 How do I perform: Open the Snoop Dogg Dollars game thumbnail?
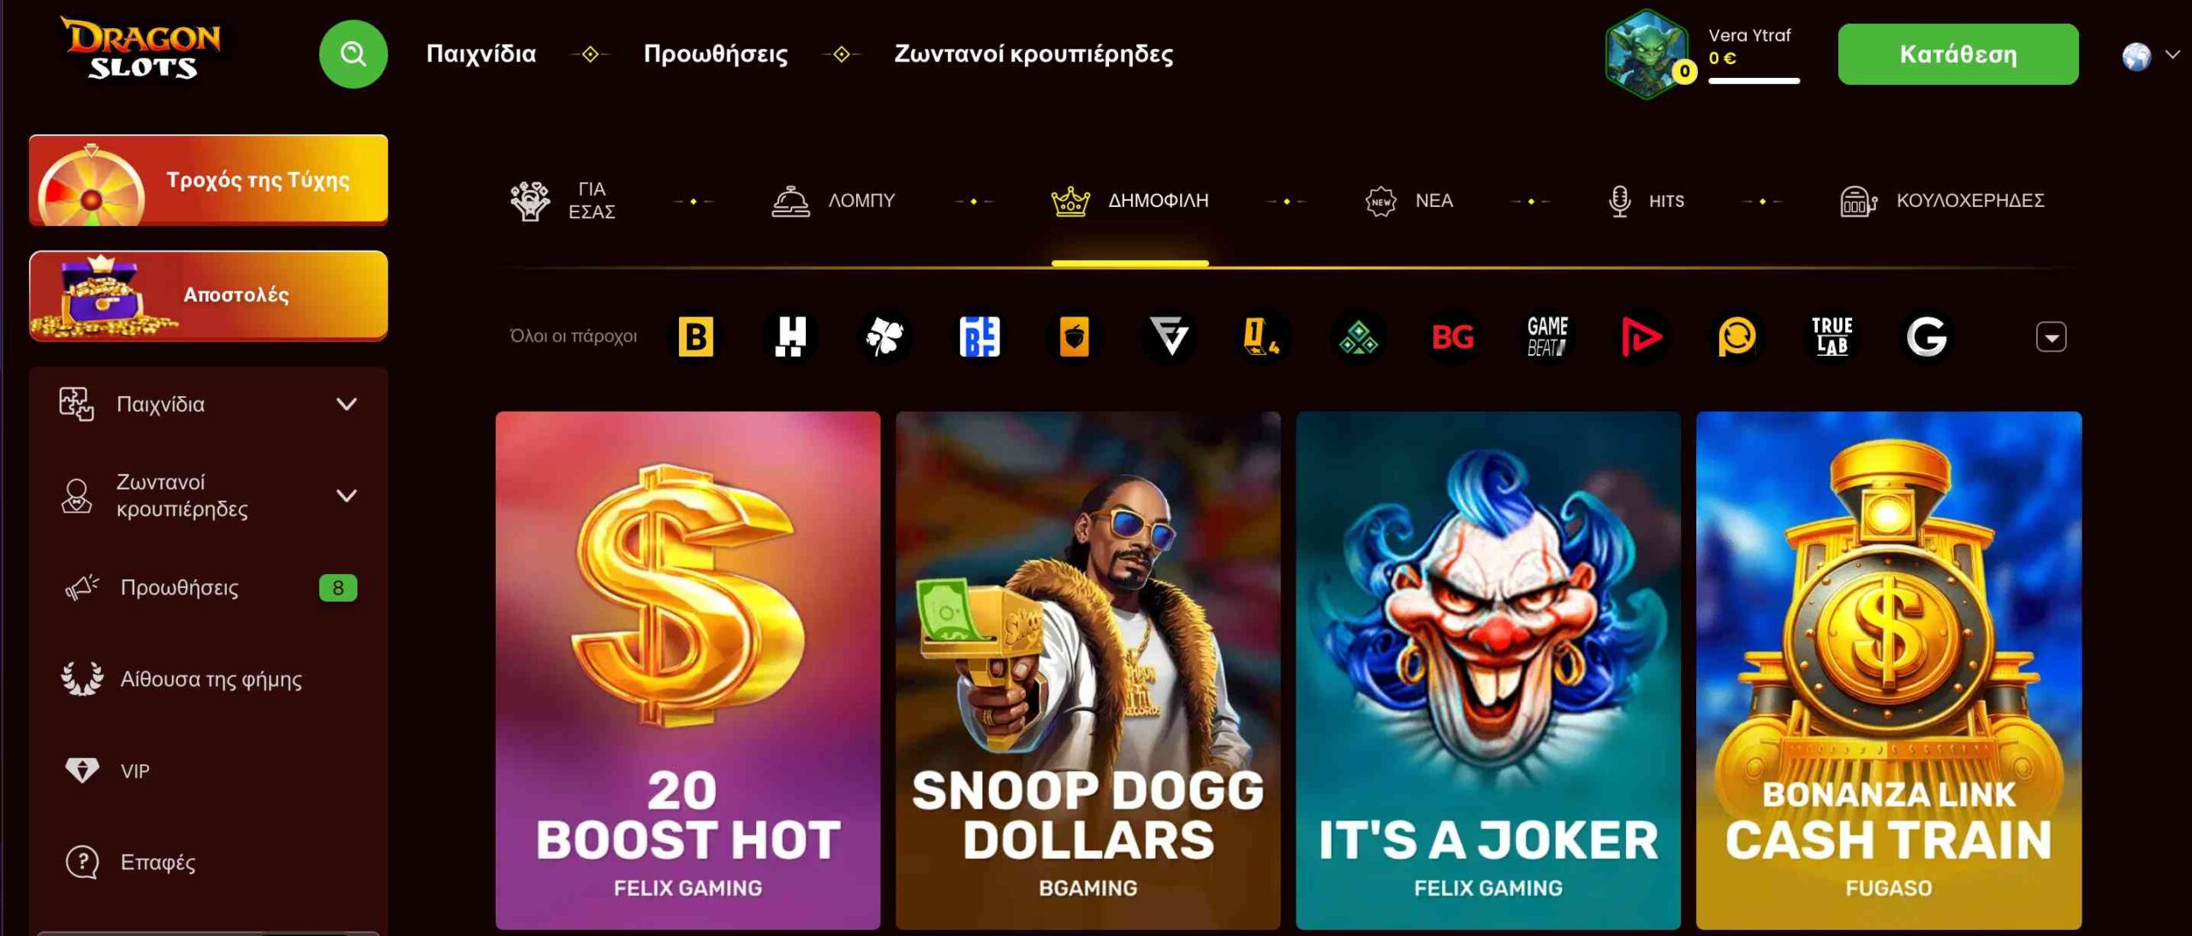click(1087, 670)
